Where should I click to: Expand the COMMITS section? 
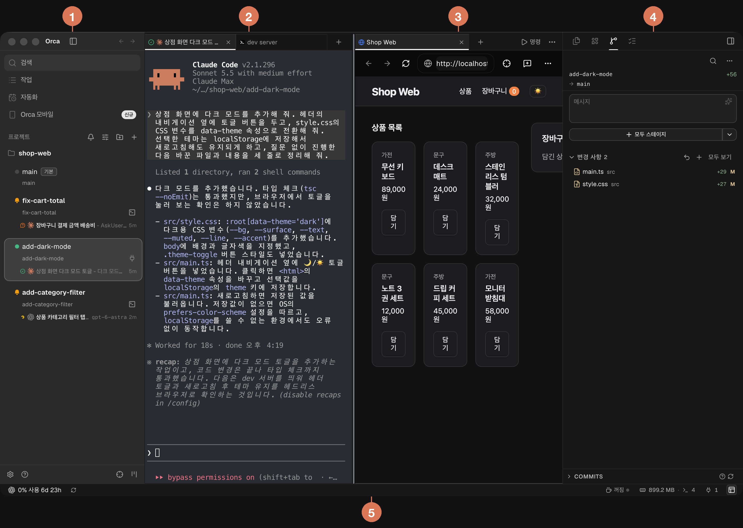point(586,476)
